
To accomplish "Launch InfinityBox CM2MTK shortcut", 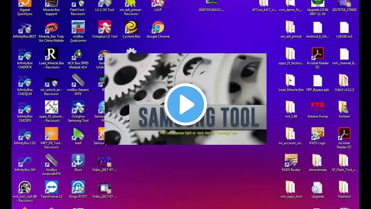I will [x=25, y=58].
